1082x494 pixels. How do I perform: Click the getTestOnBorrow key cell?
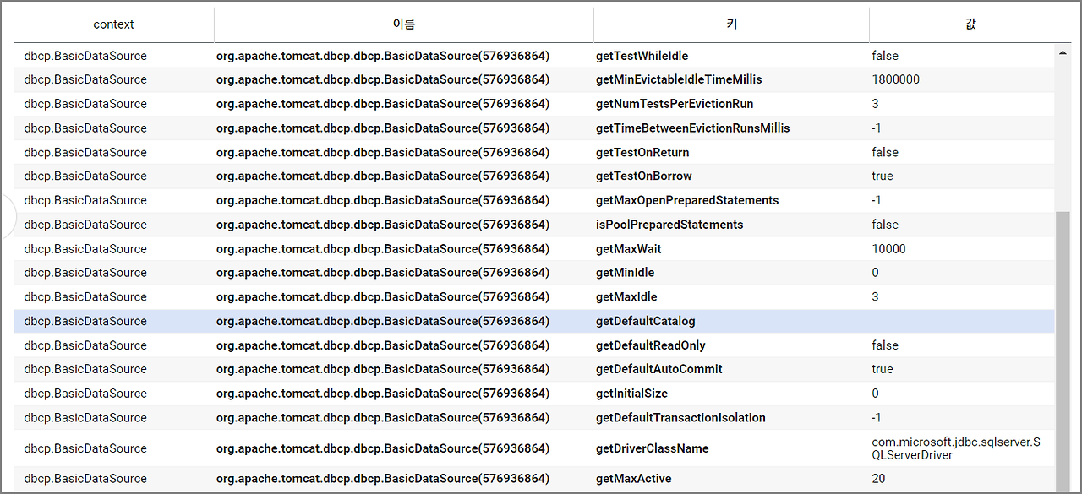[x=643, y=176]
